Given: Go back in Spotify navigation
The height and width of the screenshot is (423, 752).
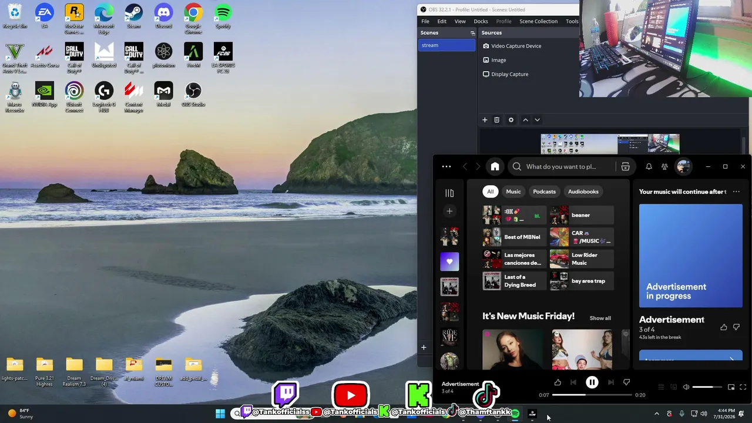Looking at the screenshot, I should (x=465, y=167).
